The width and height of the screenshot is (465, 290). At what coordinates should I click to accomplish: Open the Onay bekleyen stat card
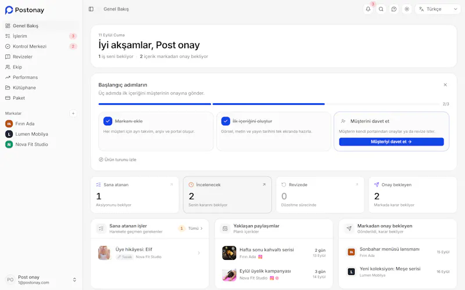pos(413,195)
